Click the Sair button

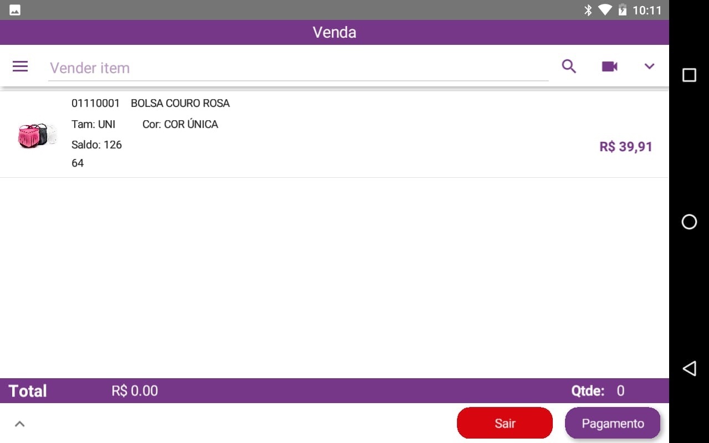click(x=505, y=423)
